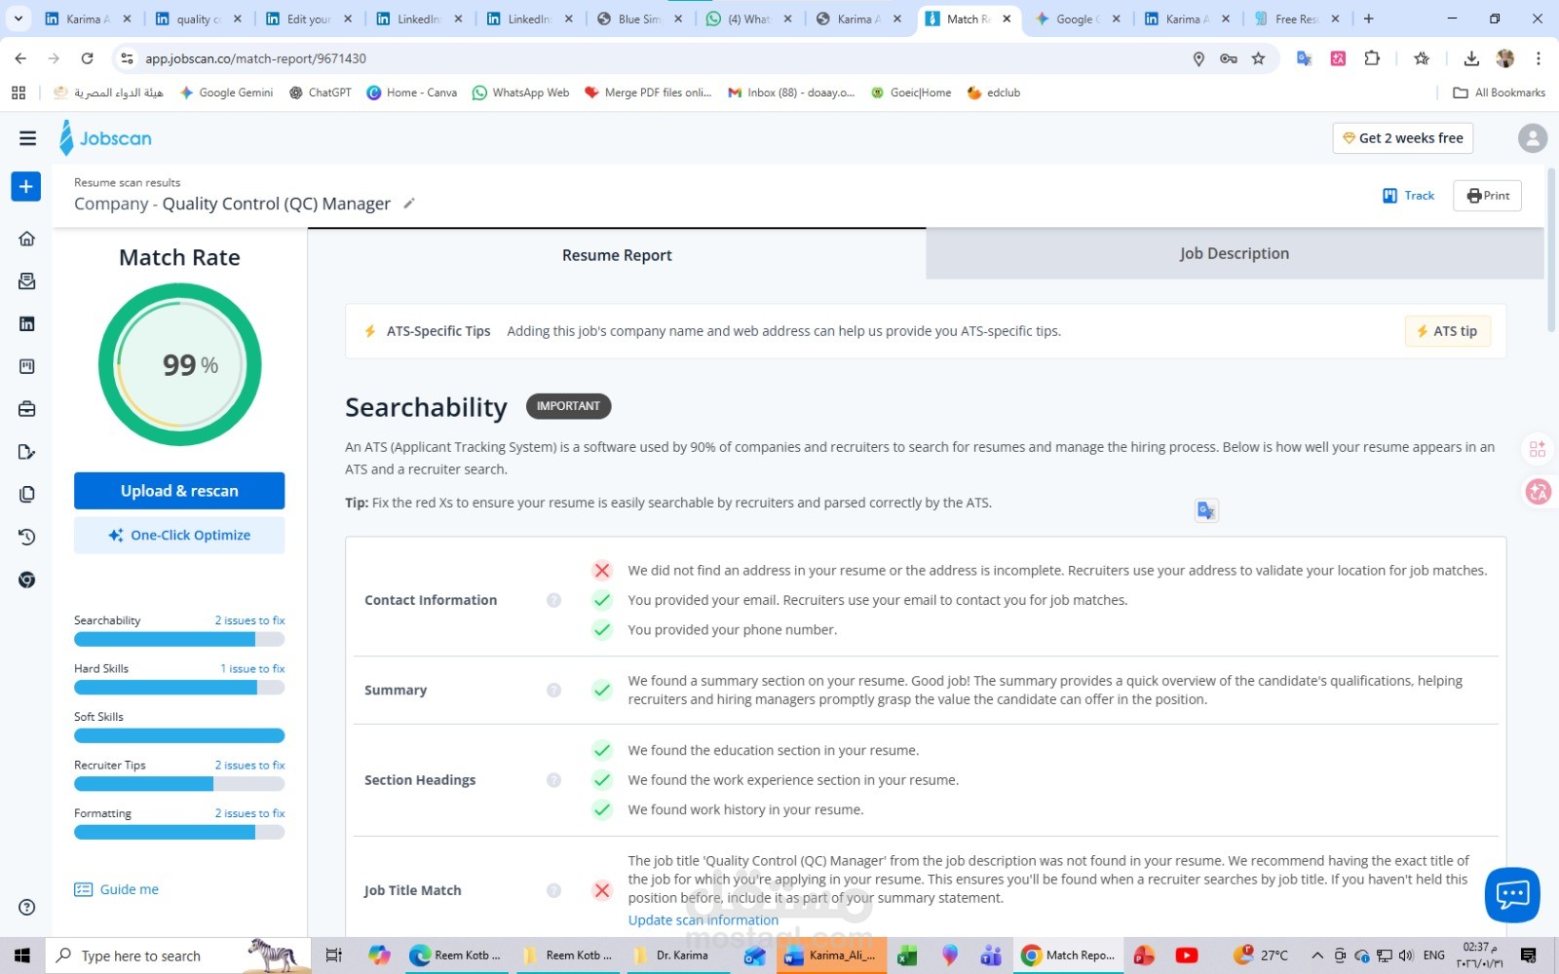This screenshot has width=1559, height=974.
Task: Open the All Bookmarks dropdown
Action: [1498, 93]
